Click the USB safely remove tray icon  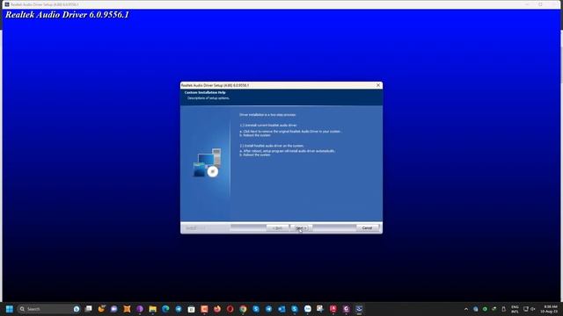click(494, 309)
